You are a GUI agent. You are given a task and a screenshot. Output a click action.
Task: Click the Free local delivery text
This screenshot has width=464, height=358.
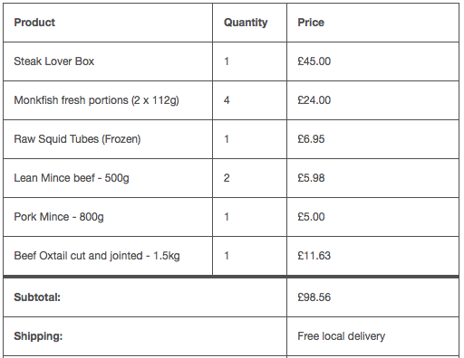[342, 336]
